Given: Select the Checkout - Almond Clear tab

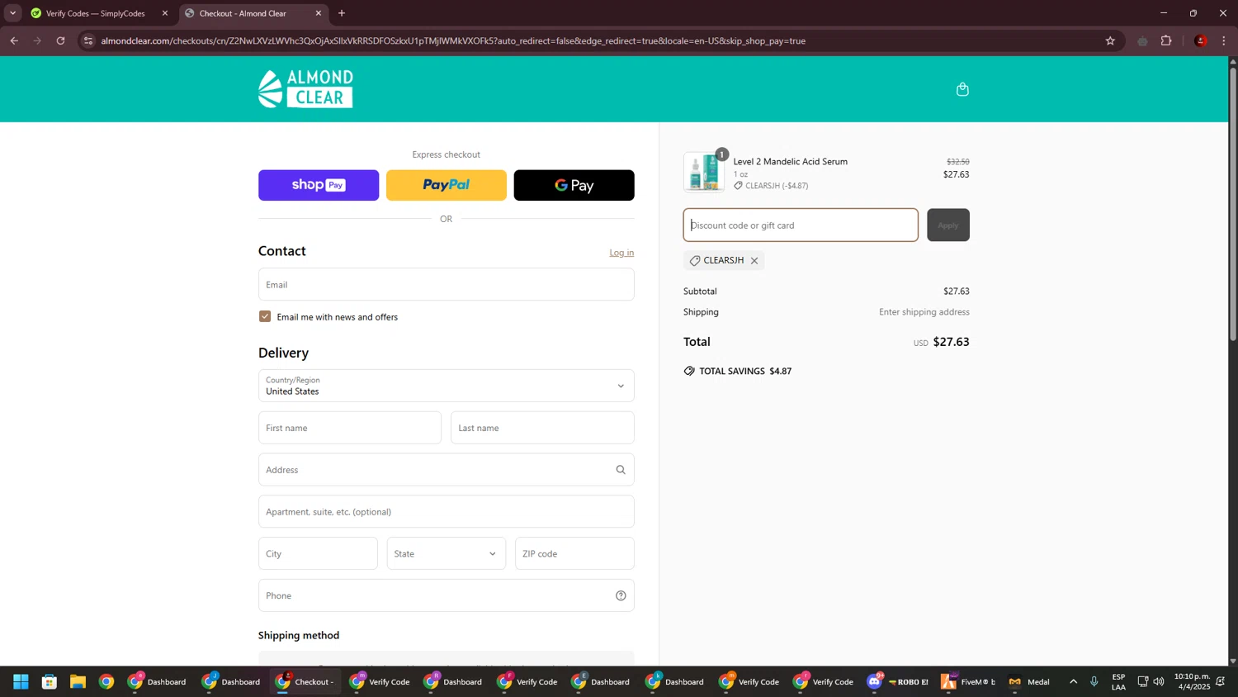Looking at the screenshot, I should coord(253,13).
